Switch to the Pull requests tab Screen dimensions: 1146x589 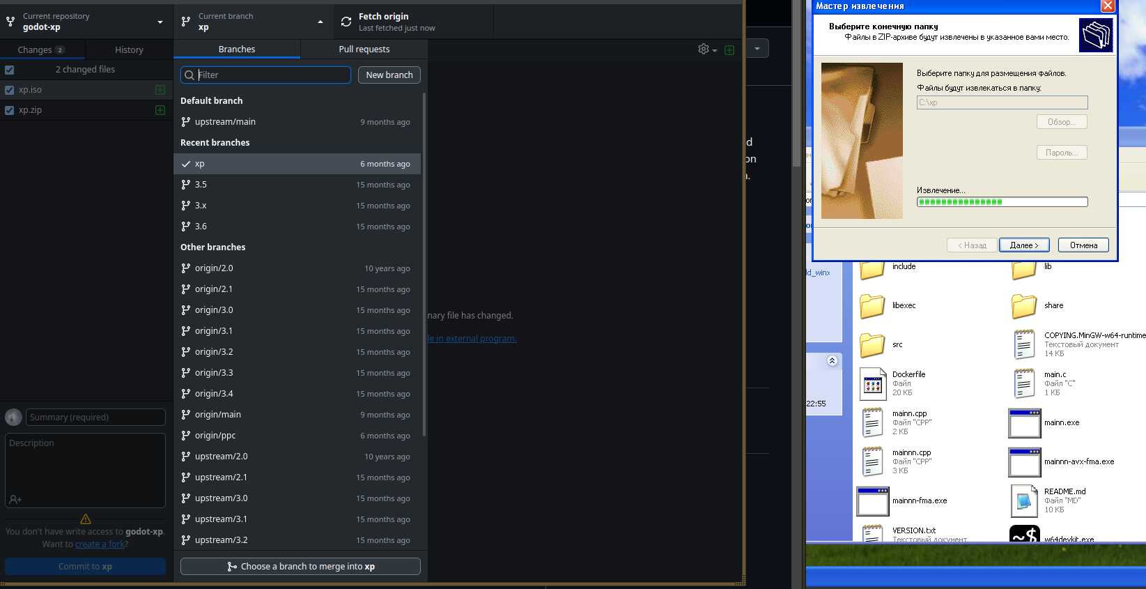coord(364,49)
